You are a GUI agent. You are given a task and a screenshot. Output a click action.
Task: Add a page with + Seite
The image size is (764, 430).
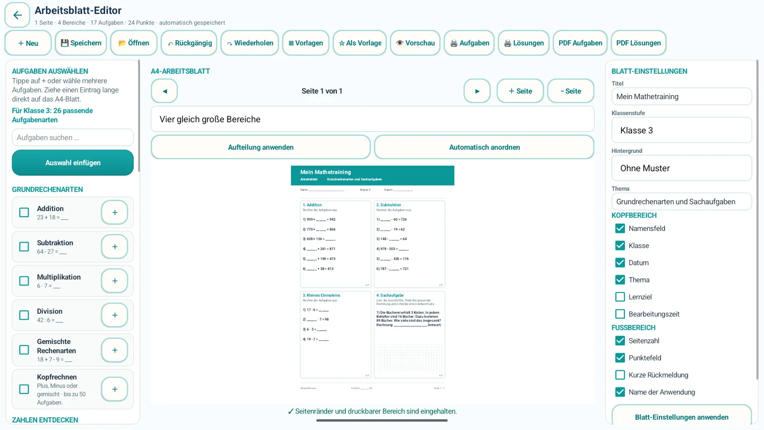tap(520, 91)
